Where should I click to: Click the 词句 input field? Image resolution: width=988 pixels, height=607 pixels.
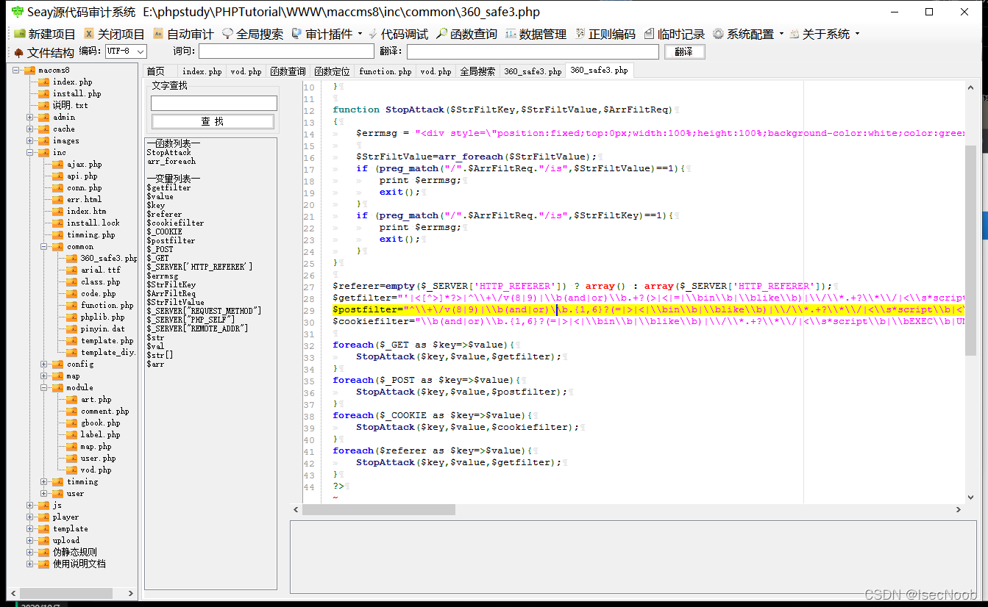286,51
